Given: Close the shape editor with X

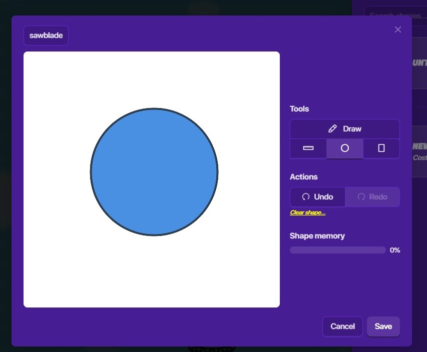Looking at the screenshot, I should tap(398, 29).
